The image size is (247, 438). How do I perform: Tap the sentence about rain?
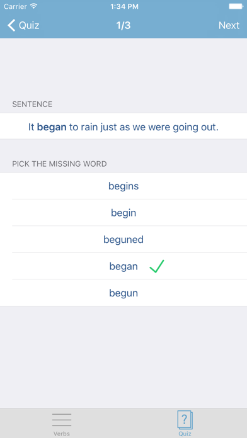[x=123, y=127]
